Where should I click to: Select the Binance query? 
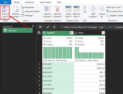[x=18, y=31]
